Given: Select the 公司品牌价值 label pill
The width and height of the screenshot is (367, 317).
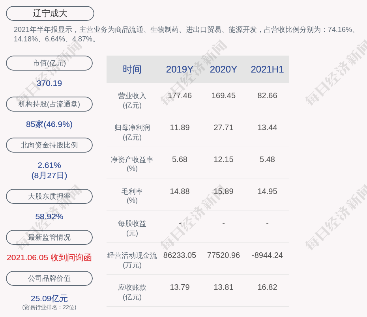Looking at the screenshot, I should point(49,278).
